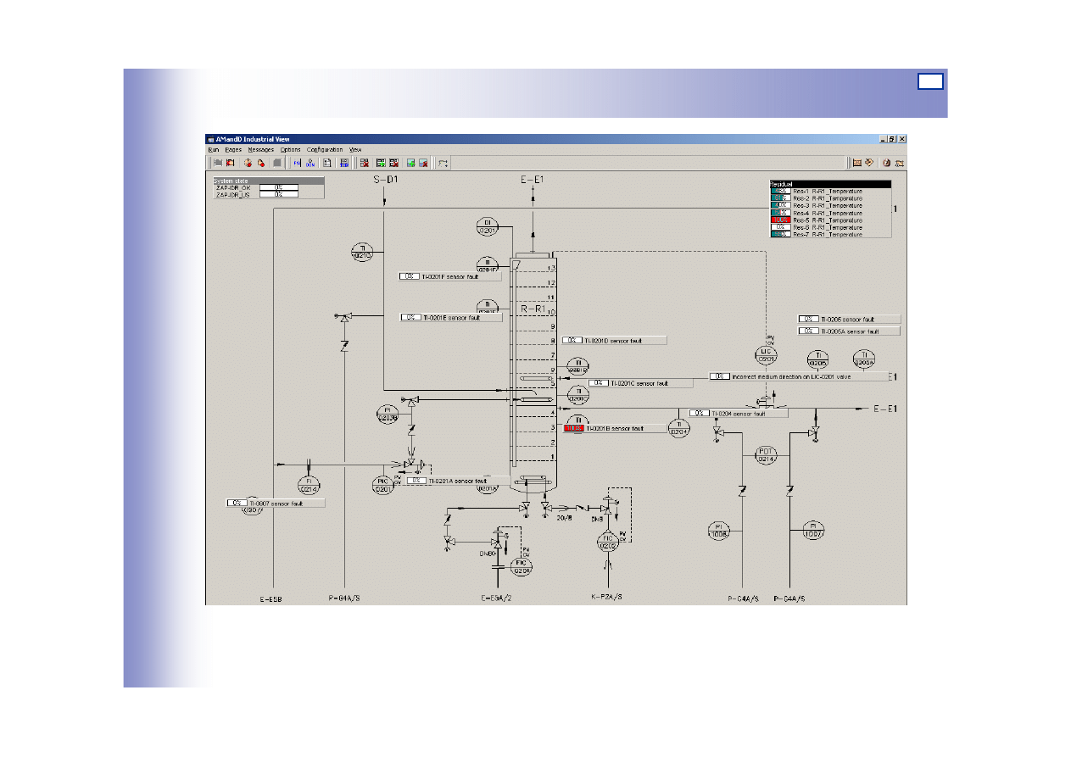Screen dimensions: 1071x757
Task: Click the Res-1 R-R1 Temperature residual bar
Action: point(780,192)
